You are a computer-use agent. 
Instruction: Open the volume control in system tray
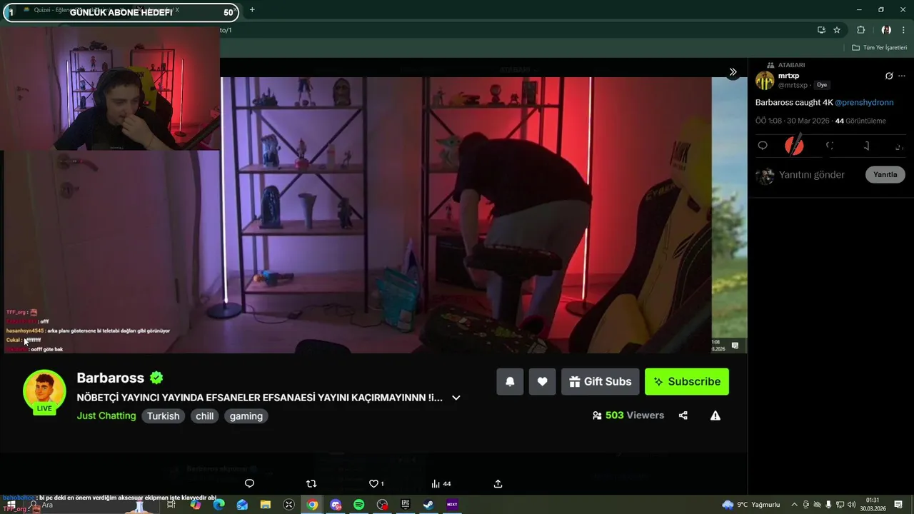click(x=851, y=505)
